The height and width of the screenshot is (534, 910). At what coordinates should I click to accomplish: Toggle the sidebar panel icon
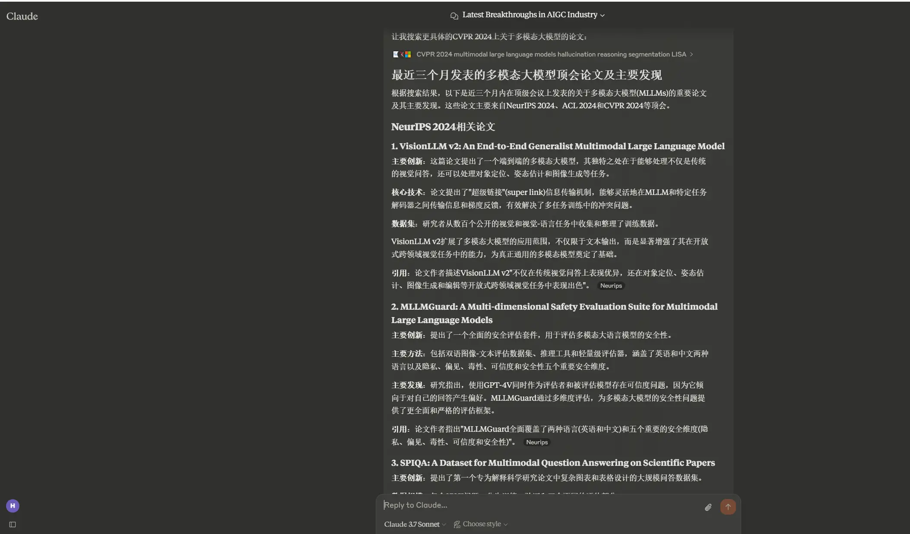pyautogui.click(x=13, y=525)
